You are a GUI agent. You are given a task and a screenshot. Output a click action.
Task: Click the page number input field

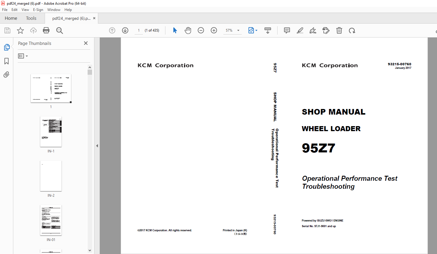(x=138, y=30)
